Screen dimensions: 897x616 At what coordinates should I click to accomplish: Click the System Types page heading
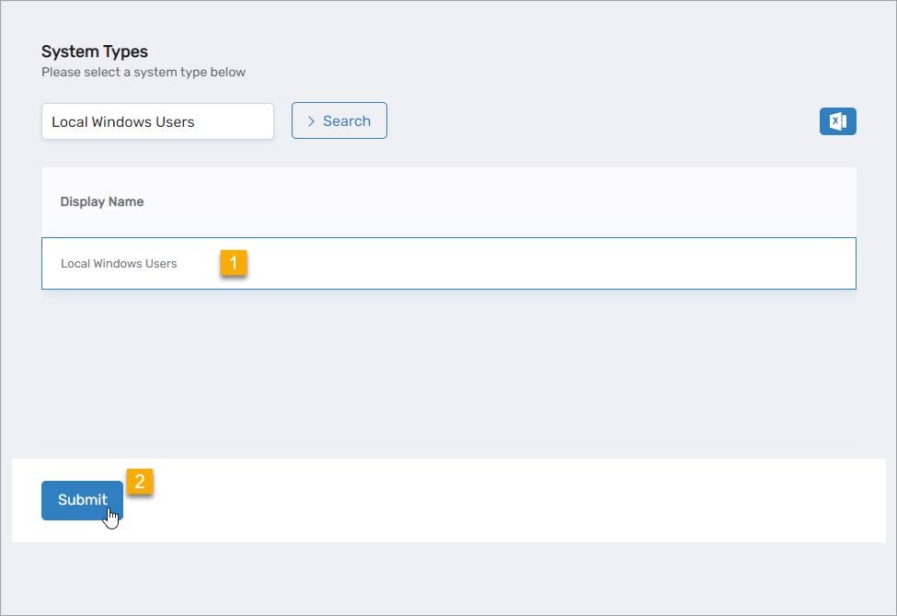pos(95,51)
